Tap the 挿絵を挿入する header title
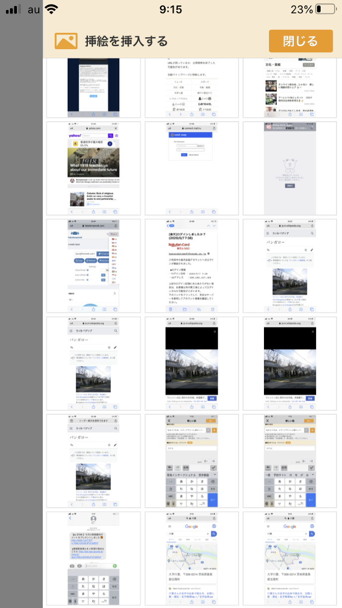342x608 pixels. pos(126,41)
